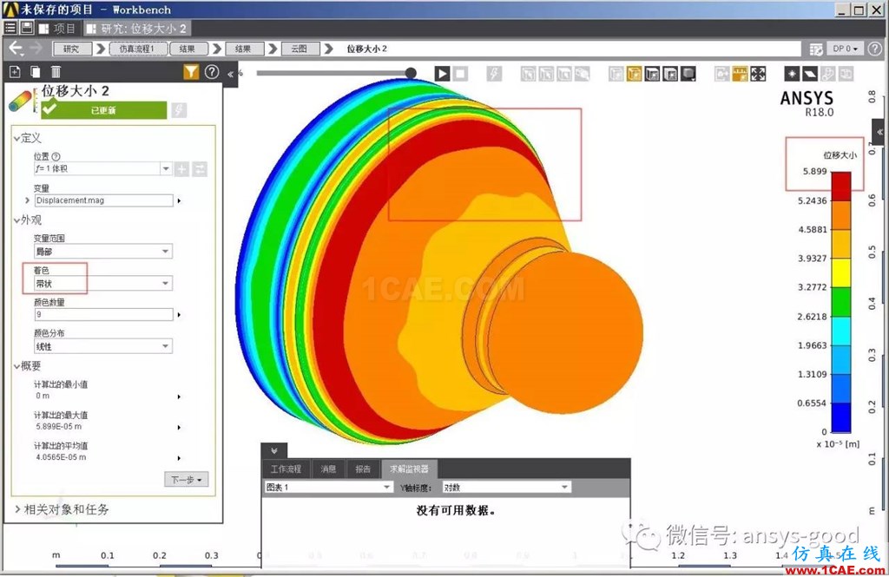The width and height of the screenshot is (889, 577).
Task: Click the green 已更新 status button
Action: (x=104, y=110)
